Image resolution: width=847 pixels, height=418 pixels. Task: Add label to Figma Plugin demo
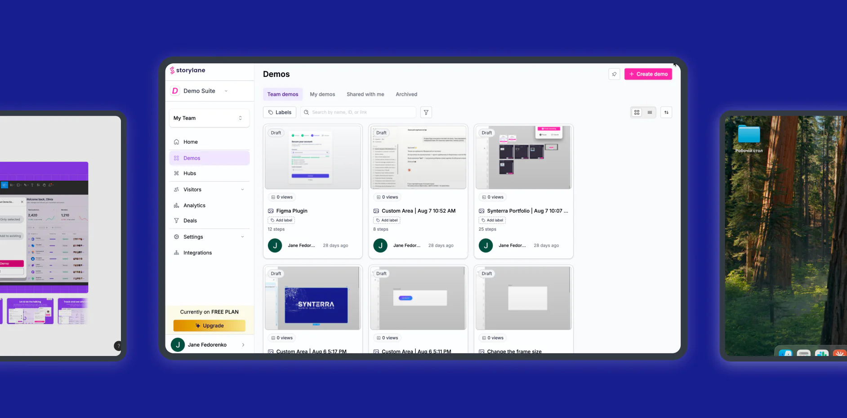(x=281, y=220)
